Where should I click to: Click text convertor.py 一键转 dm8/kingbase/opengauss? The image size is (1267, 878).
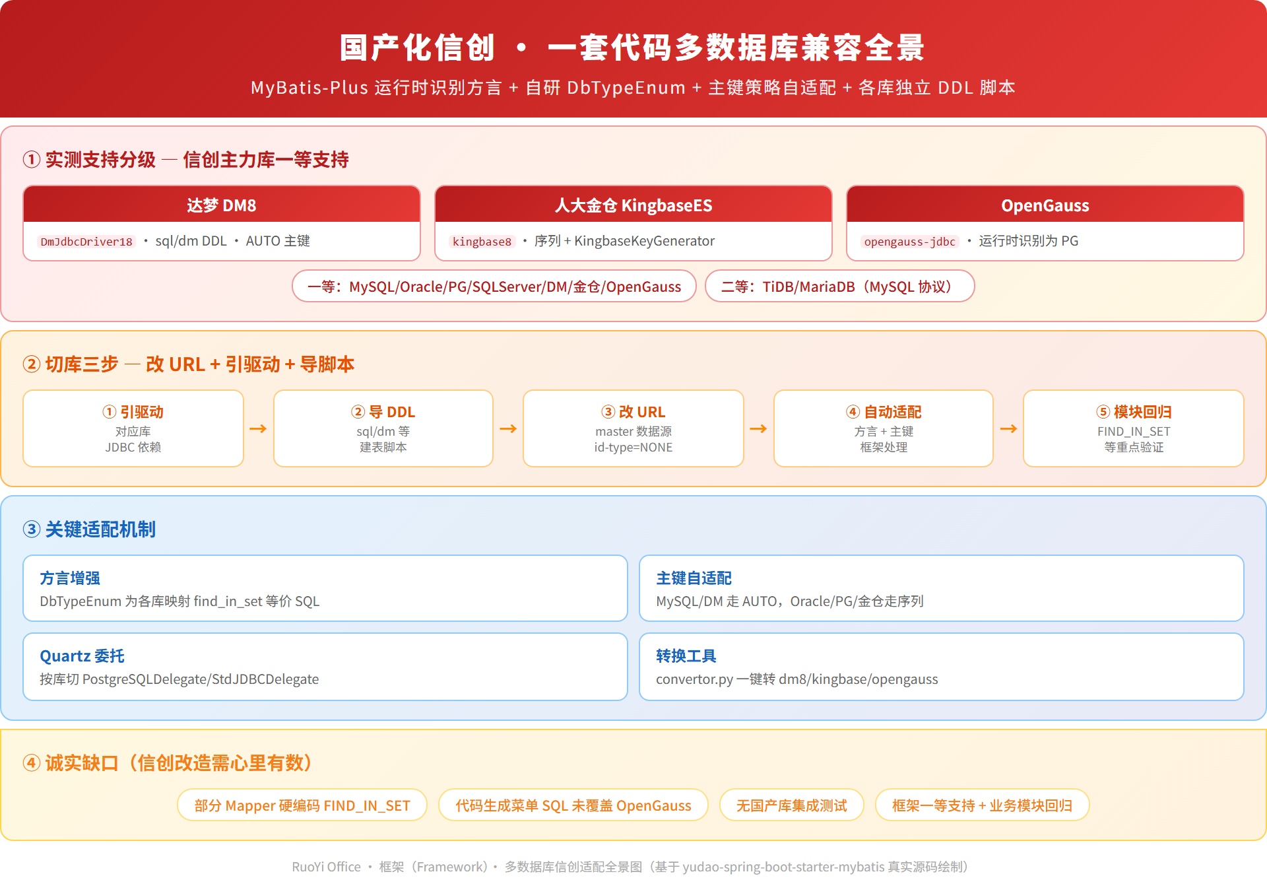point(797,679)
